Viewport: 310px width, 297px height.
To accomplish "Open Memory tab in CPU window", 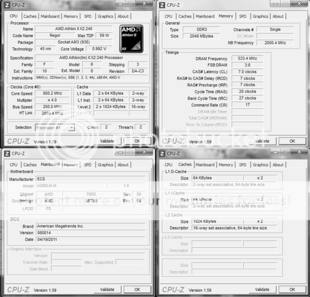I will (71, 16).
